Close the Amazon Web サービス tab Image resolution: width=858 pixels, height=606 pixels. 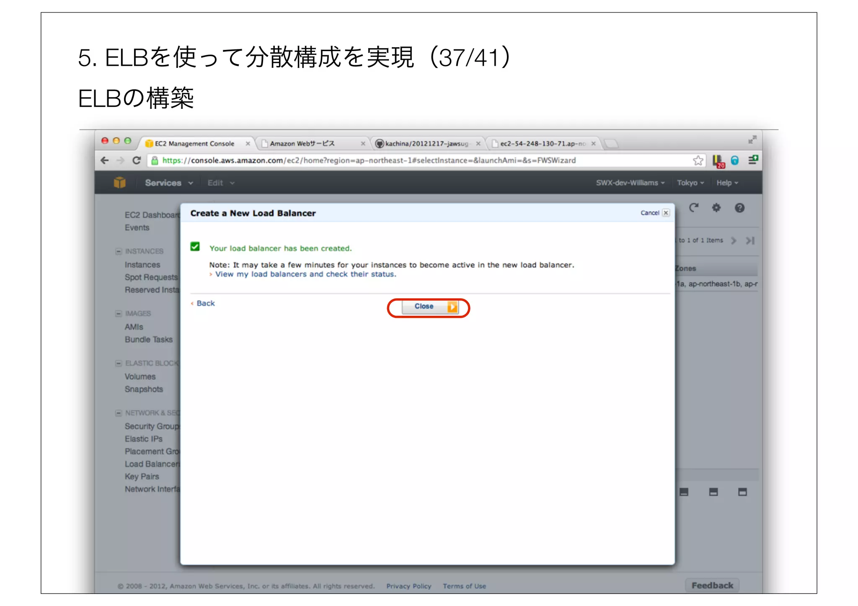click(x=363, y=144)
